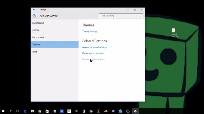Launch Google Chrome from taskbar
Image resolution: width=204 pixels, height=114 pixels.
tap(40, 111)
